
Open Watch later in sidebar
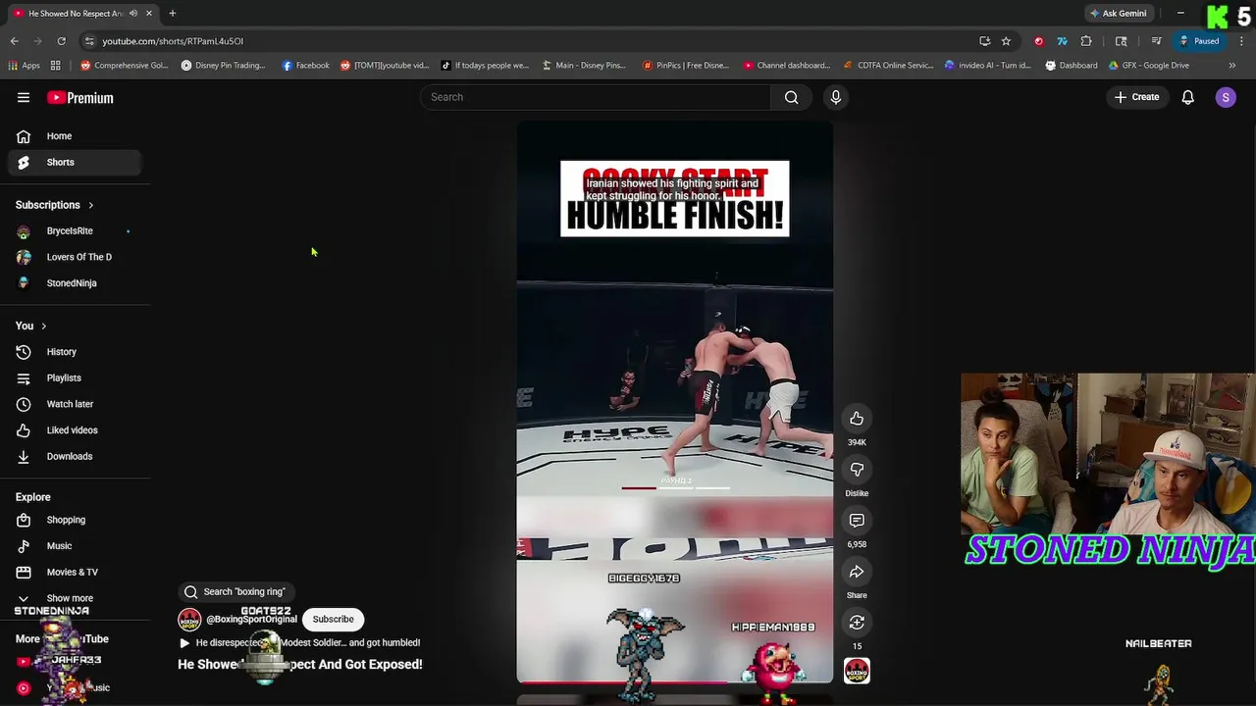[75, 404]
